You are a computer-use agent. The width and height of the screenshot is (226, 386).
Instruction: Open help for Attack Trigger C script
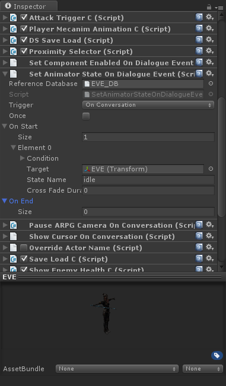click(x=199, y=17)
